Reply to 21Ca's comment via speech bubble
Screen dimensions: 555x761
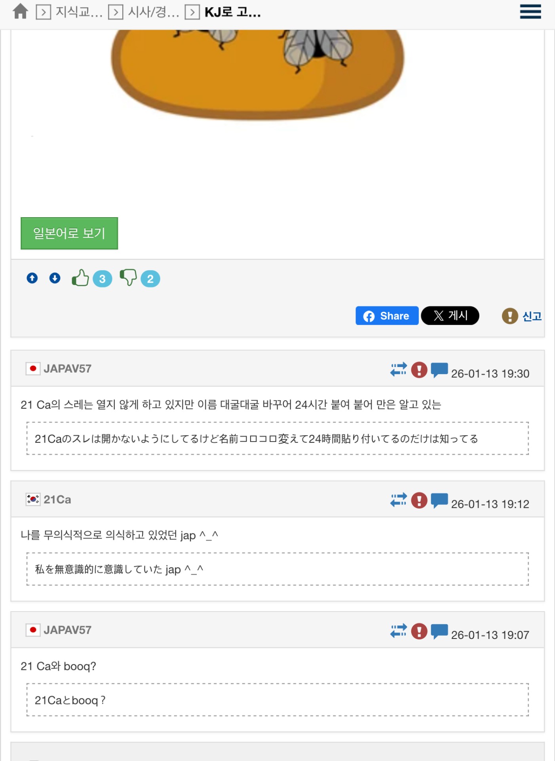tap(439, 501)
